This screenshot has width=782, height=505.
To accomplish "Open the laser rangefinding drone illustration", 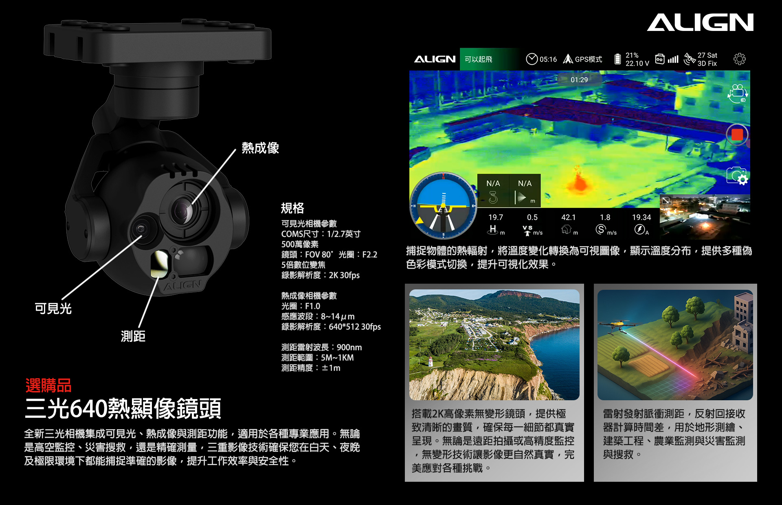I will (x=675, y=345).
